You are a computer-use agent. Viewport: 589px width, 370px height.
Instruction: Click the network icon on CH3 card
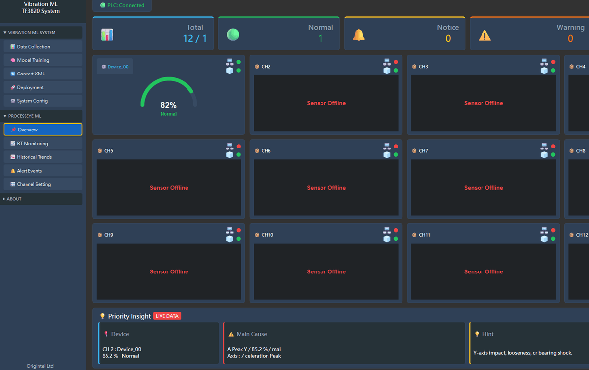[544, 62]
